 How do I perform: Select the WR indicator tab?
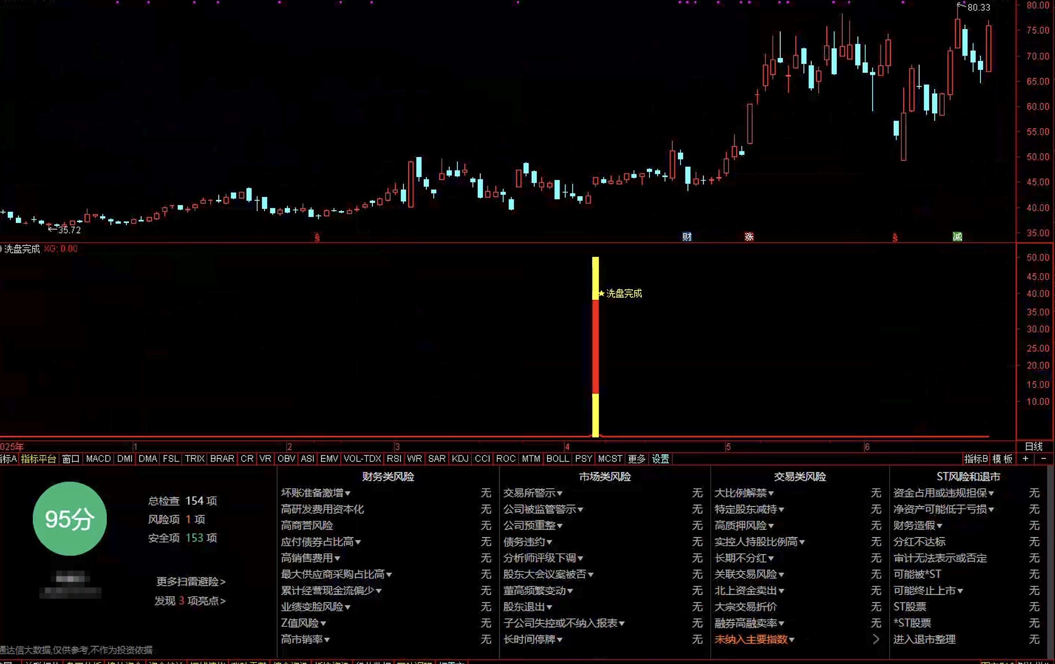tap(414, 458)
